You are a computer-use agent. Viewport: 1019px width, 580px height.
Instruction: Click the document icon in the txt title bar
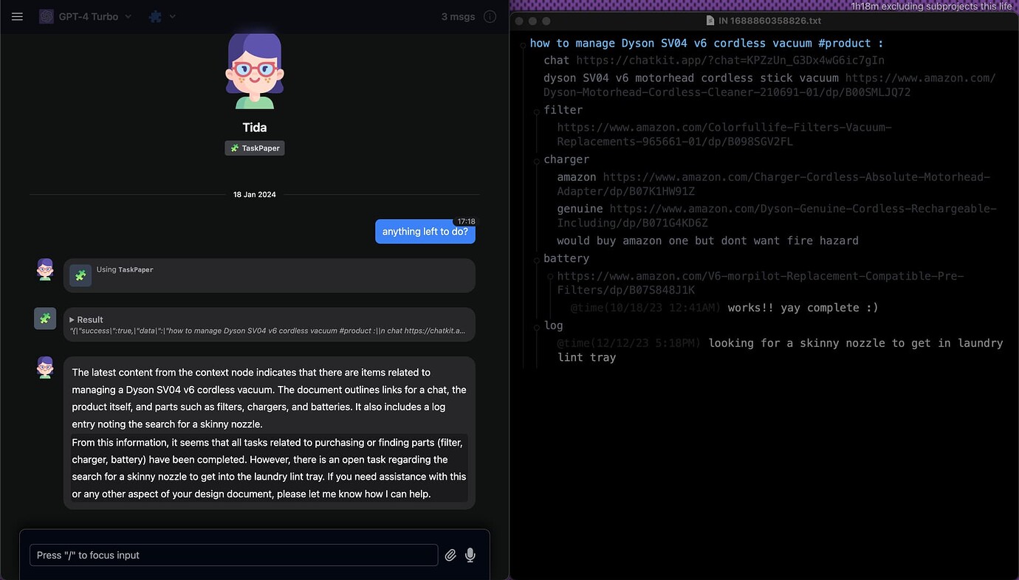tap(710, 21)
